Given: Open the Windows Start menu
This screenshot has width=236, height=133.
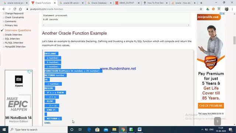Looking at the screenshot, I should (x=4, y=130).
